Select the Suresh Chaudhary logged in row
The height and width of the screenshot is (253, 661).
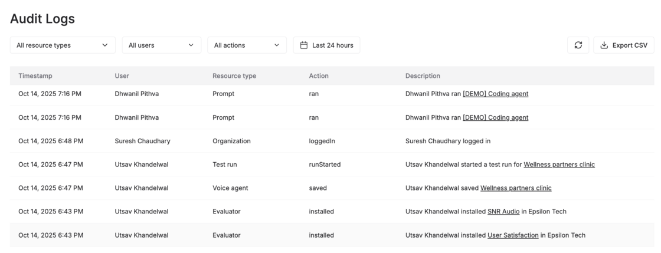pos(330,141)
